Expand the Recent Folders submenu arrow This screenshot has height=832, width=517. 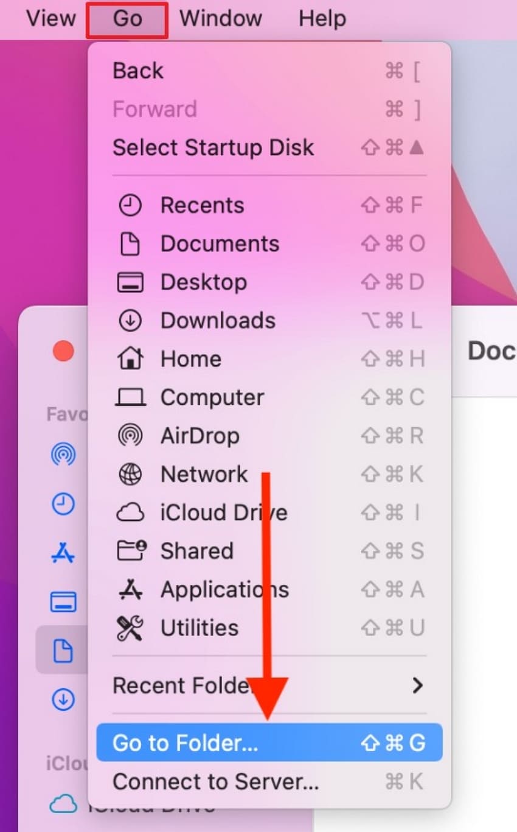[417, 686]
